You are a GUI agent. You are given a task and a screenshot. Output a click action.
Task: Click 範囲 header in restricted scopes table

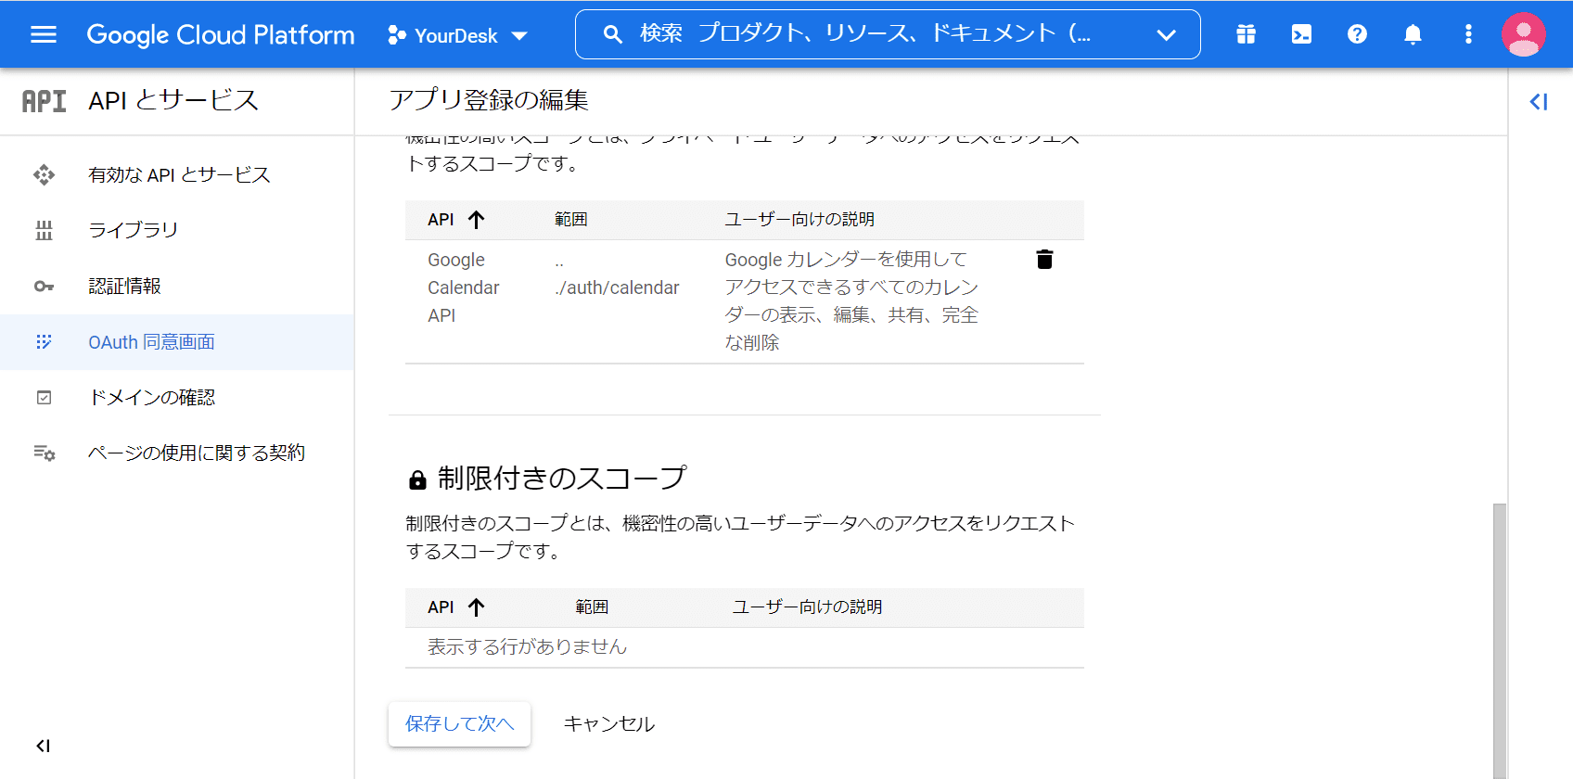pos(592,607)
